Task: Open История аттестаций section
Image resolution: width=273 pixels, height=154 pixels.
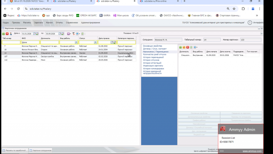Action: pos(152,63)
